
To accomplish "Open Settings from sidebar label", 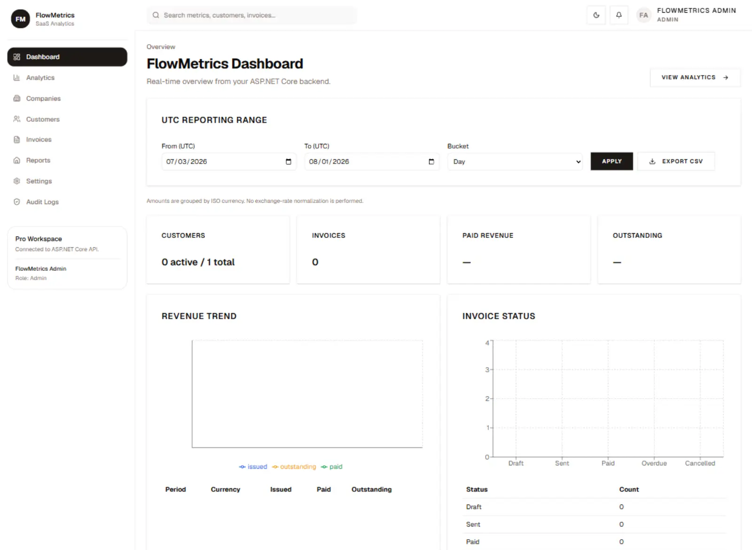I will pos(39,181).
